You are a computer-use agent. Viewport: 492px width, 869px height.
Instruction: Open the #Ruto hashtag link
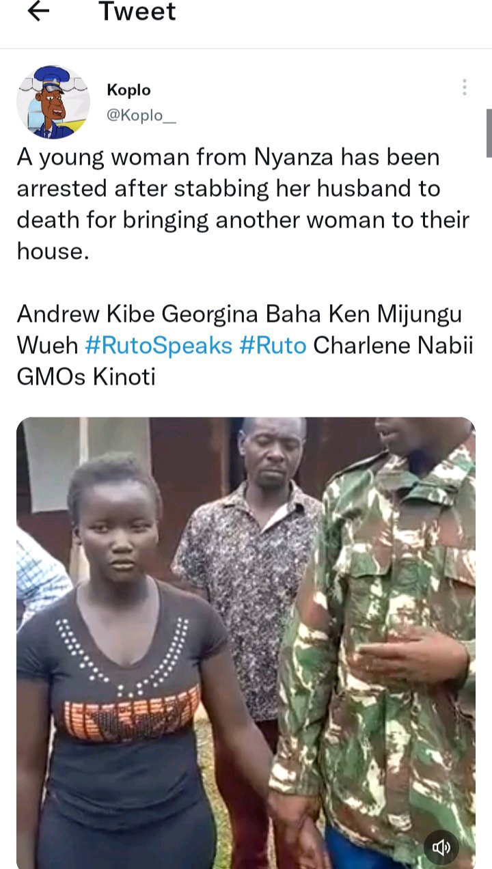pyautogui.click(x=273, y=346)
